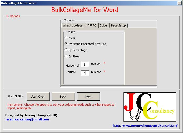Close the BulkCollageMe window
The height and width of the screenshot is (133, 183).
pyautogui.click(x=179, y=3)
